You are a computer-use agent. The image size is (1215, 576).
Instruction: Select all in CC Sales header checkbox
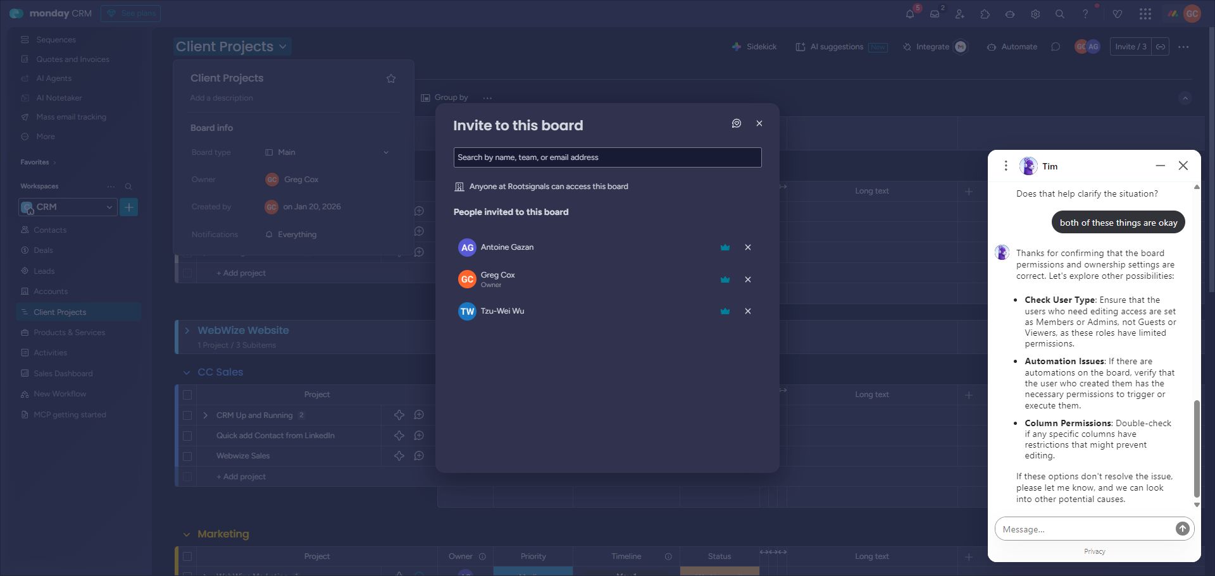(187, 395)
